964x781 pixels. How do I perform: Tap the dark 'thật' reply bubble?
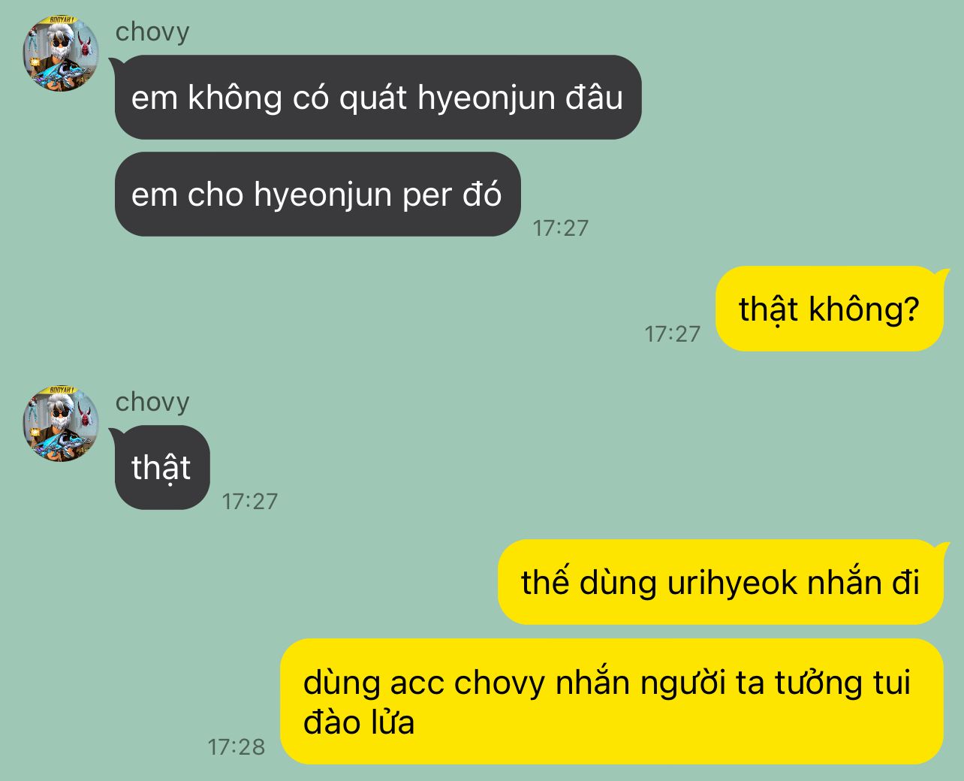click(x=161, y=467)
